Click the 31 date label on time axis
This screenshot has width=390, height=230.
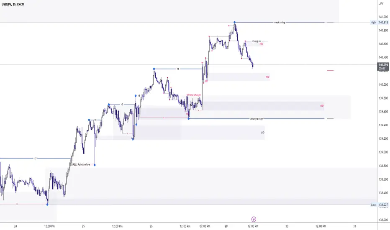[x=354, y=226]
